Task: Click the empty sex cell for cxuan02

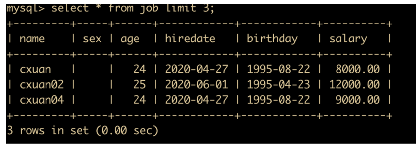Action: 92,84
